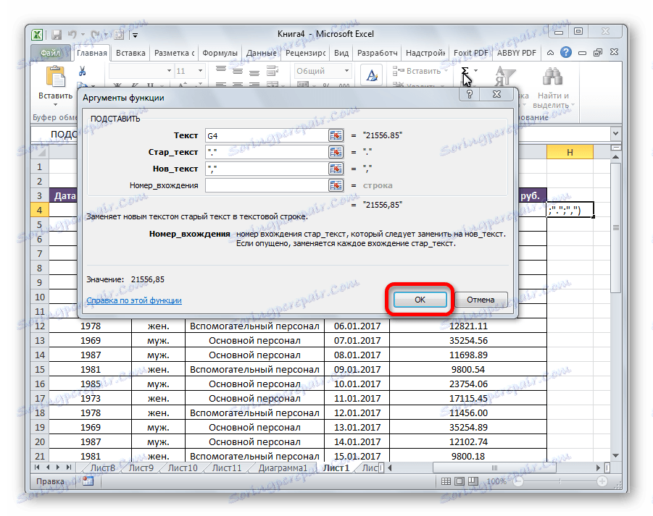Image resolution: width=653 pixels, height=516 pixels.
Task: Open the number format Общий dropdown
Action: (x=346, y=71)
